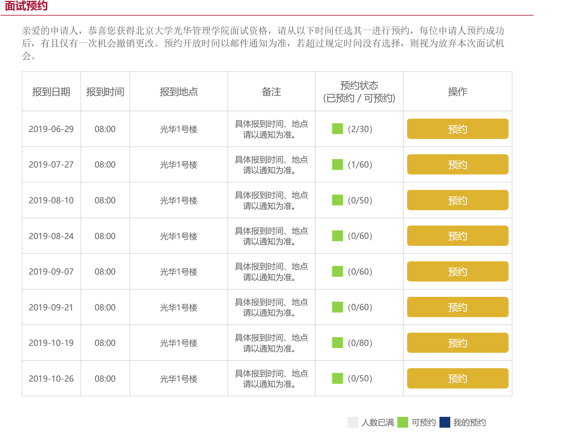Book the 2019-08-10 interview slot
Screen dimensions: 572x437
(x=457, y=200)
